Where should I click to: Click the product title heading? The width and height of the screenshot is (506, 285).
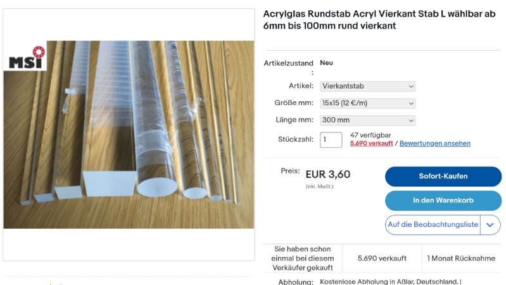pyautogui.click(x=379, y=20)
